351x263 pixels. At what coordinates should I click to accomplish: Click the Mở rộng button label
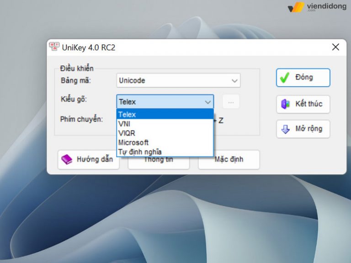coord(309,129)
